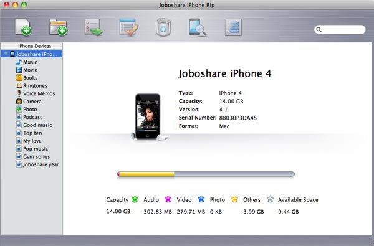Collapse the Joboshare iPhone device tree

click(6, 54)
